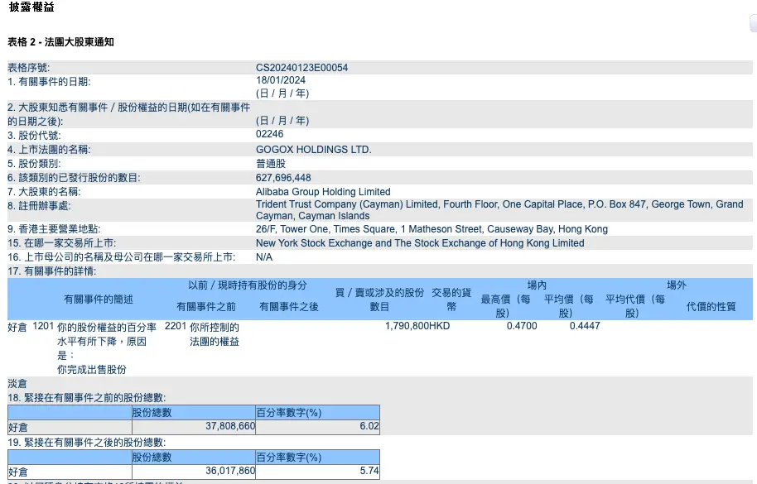Click the 場外 column group header

(677, 285)
